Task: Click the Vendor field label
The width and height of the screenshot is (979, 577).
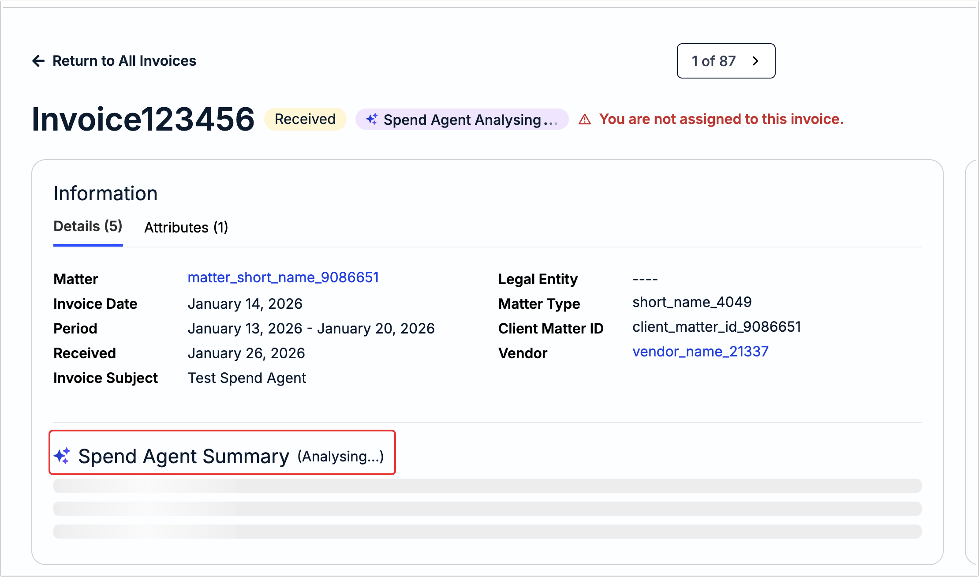Action: coord(523,353)
